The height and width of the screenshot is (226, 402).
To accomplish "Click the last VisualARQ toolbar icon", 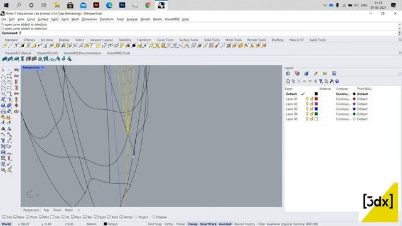I will (69, 59).
